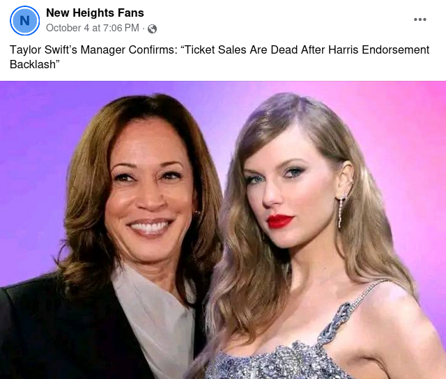Image resolution: width=446 pixels, height=379 pixels.
Task: Click the word "Backlash" in the caption
Action: [x=33, y=64]
